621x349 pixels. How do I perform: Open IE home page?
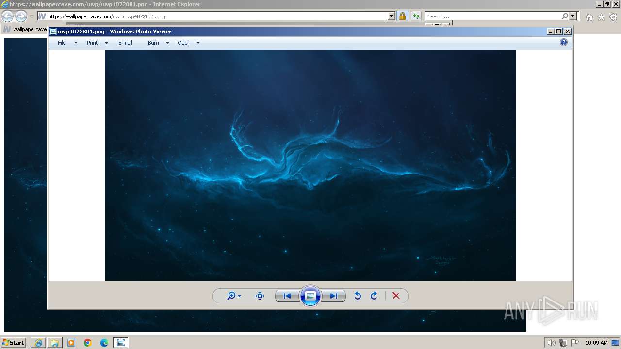(589, 17)
